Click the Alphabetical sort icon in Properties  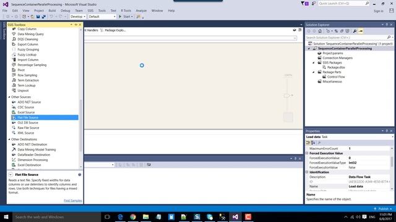click(313, 142)
